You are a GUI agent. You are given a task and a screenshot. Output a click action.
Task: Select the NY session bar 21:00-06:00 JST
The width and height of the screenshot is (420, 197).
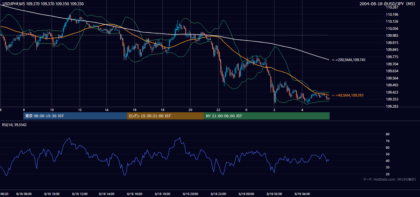pos(267,116)
